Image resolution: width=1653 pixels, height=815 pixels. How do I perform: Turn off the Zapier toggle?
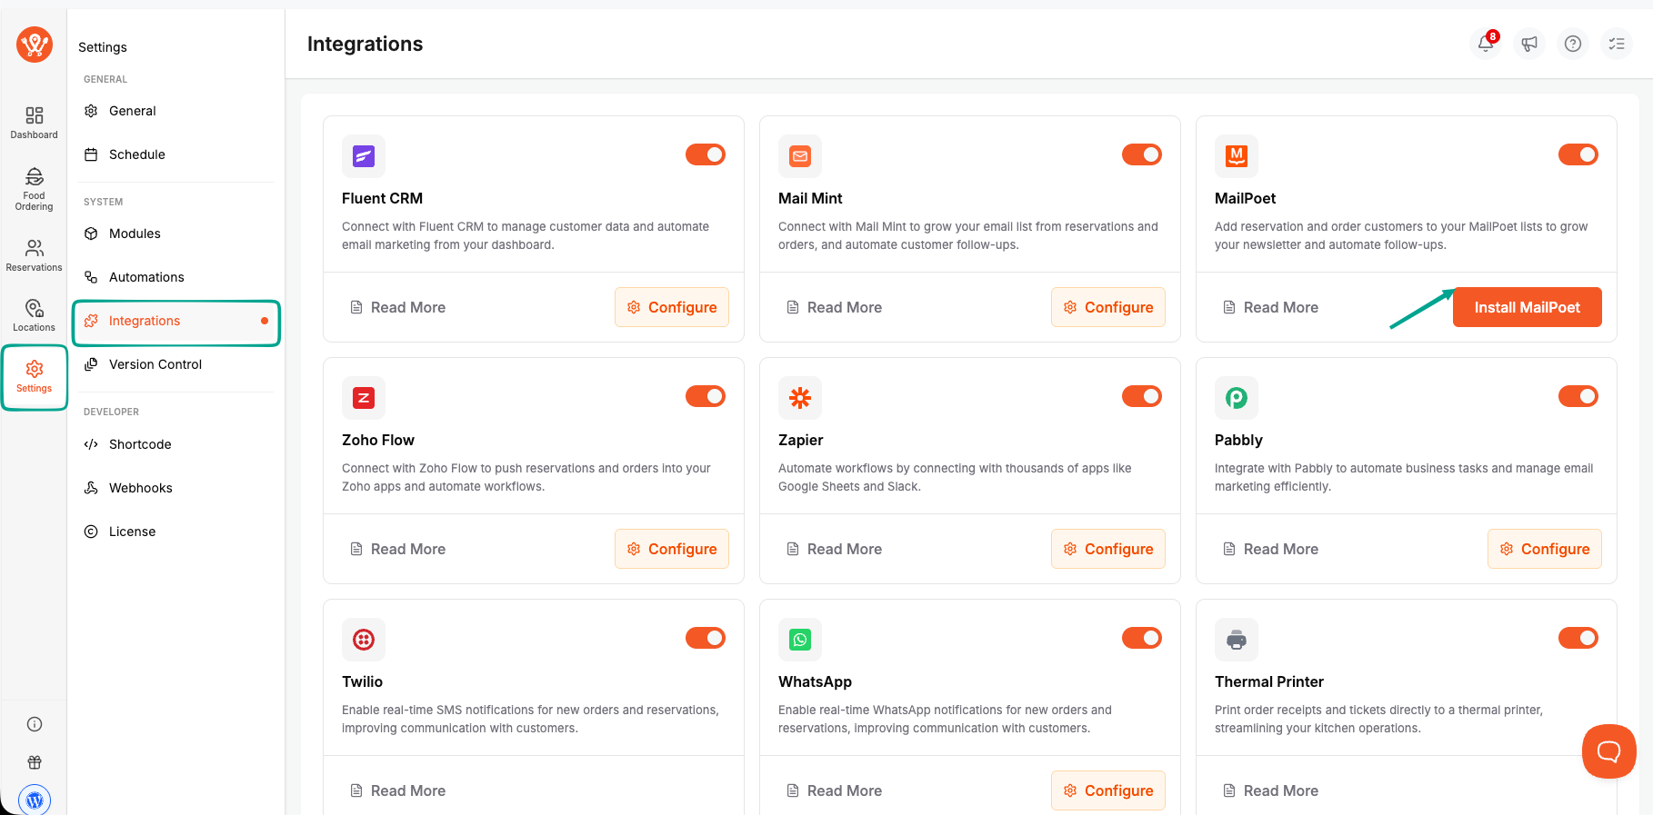pyautogui.click(x=1142, y=396)
